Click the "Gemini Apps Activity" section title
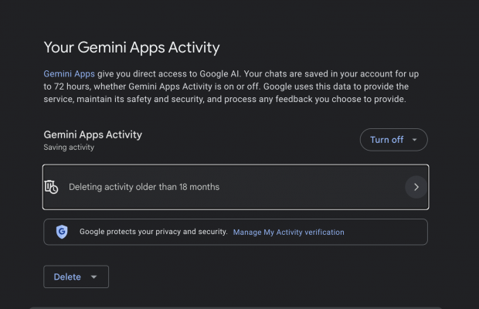This screenshot has height=309, width=479. click(93, 134)
